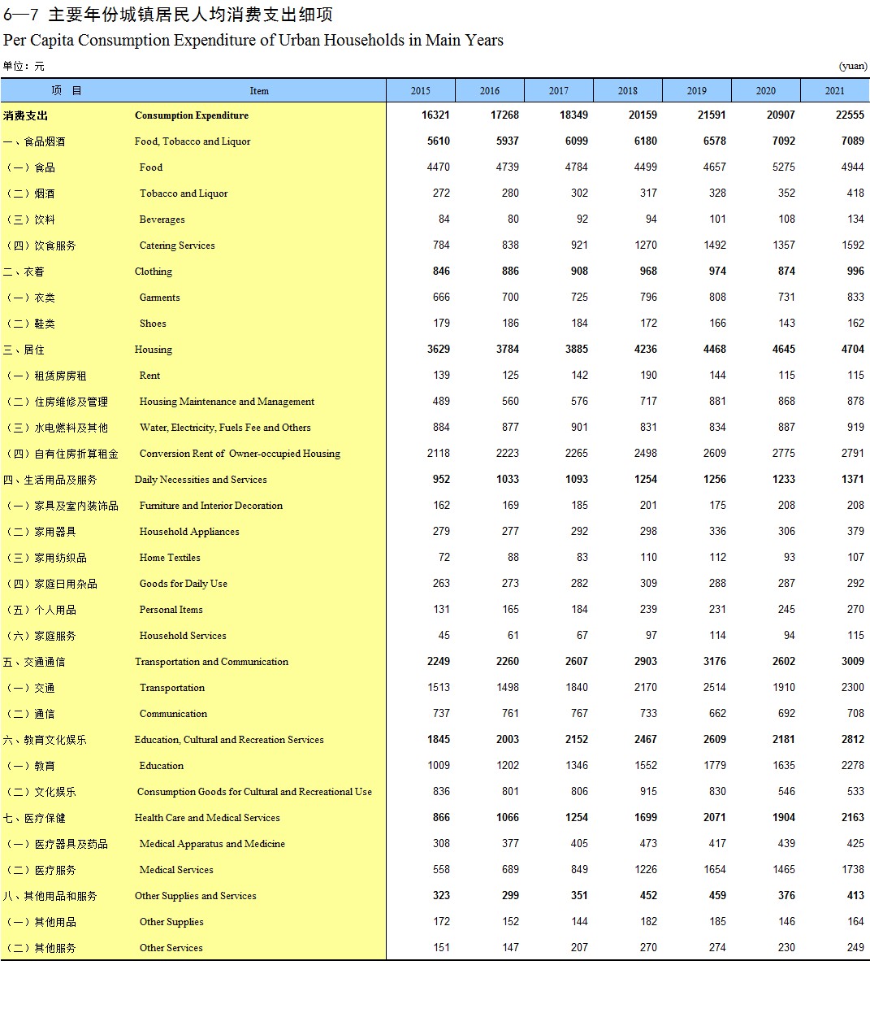Click the 2015 Household Services value 45
870x1013 pixels.
(444, 635)
